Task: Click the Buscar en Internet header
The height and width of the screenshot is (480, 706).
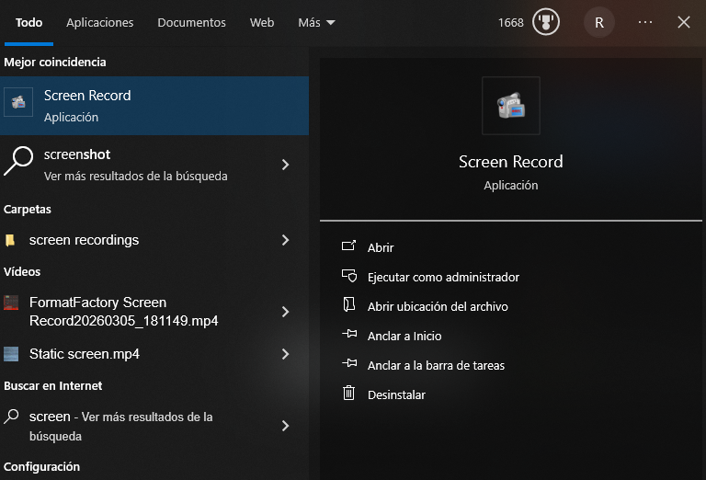Action: click(52, 386)
